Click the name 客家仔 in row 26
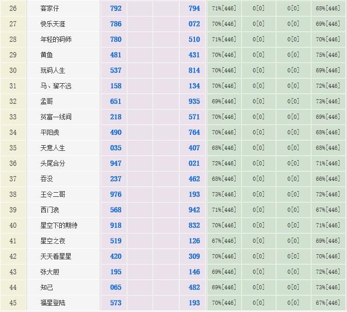This screenshot has height=312, width=347. [49, 9]
